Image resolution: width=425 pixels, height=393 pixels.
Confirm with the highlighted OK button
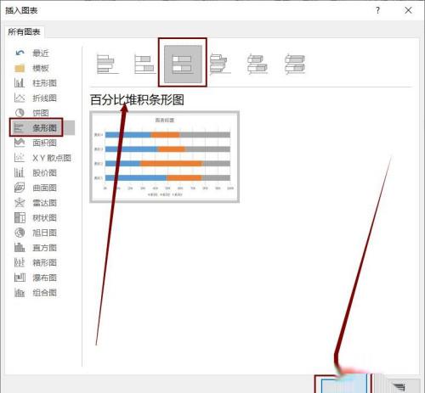coord(343,385)
